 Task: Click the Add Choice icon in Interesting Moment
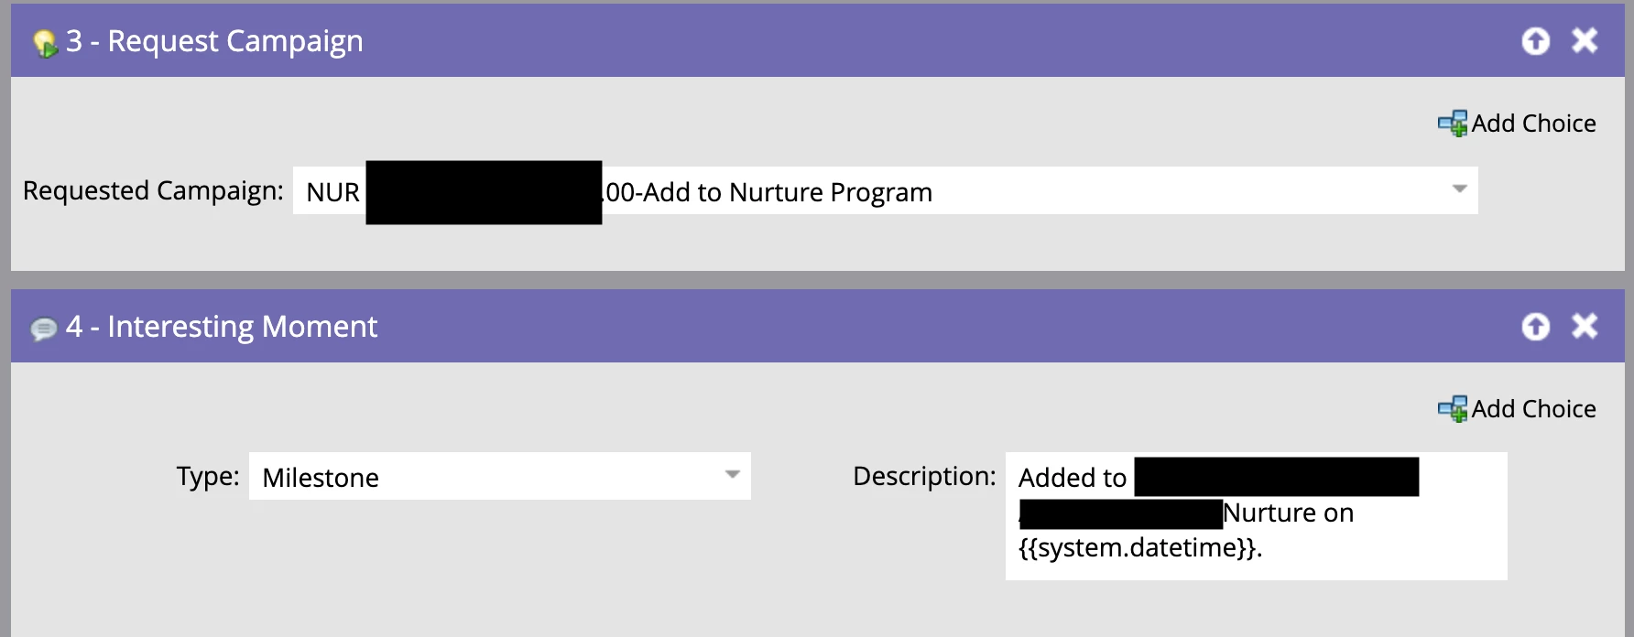[x=1453, y=409]
